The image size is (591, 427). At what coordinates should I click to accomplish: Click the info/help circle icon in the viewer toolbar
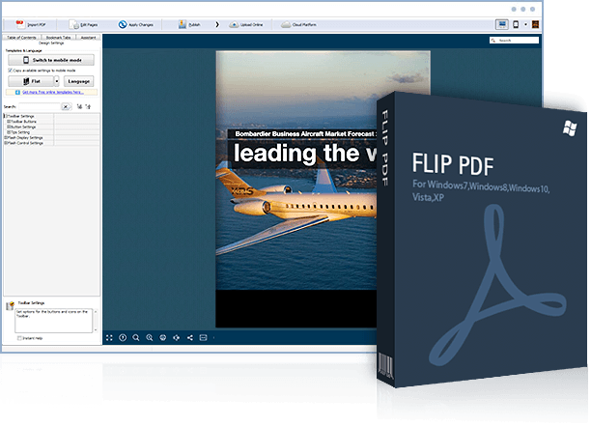(x=123, y=337)
